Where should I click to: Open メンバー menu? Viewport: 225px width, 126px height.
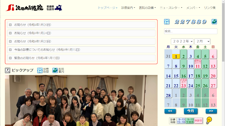[x=193, y=8]
